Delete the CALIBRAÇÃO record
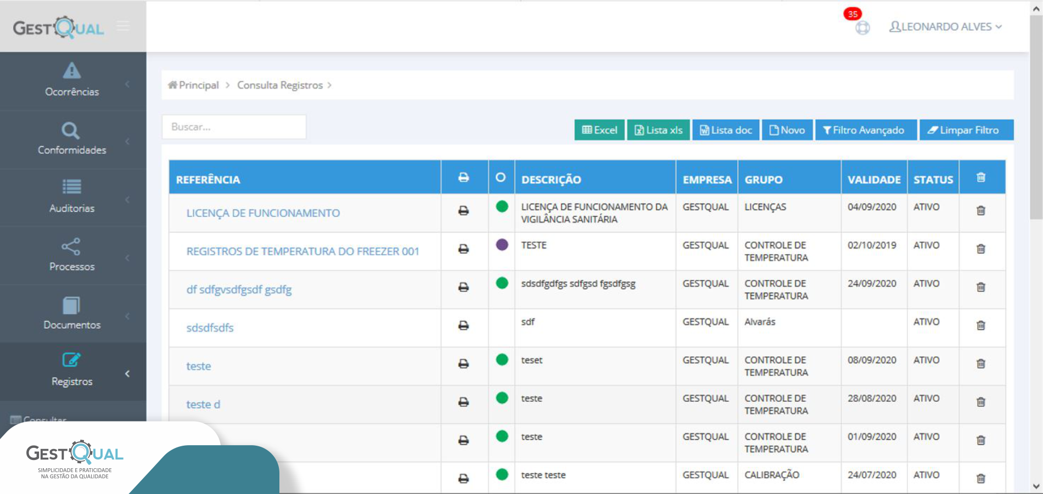 coord(981,479)
